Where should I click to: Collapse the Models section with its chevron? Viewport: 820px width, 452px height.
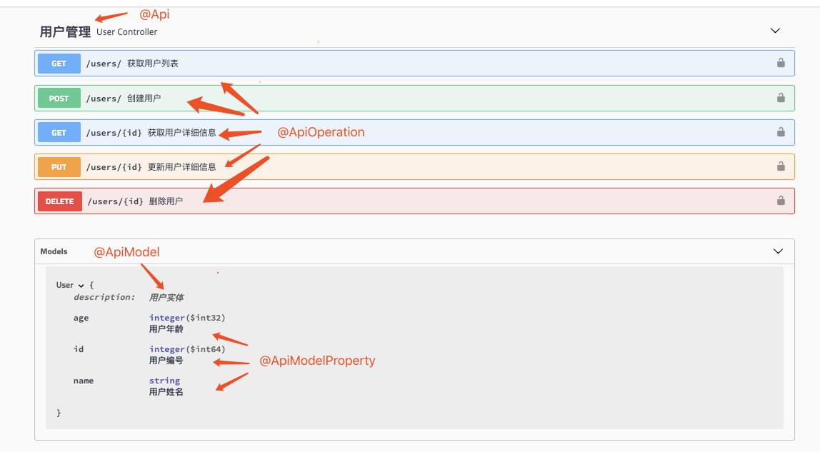coord(778,251)
